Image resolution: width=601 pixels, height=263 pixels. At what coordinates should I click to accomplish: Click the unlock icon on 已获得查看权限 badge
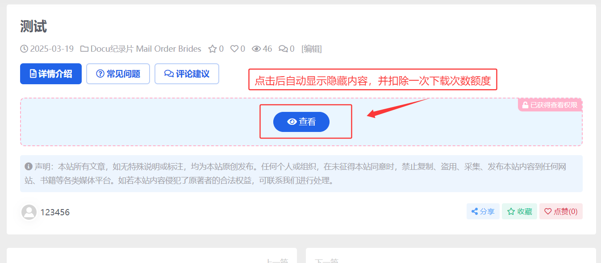525,106
